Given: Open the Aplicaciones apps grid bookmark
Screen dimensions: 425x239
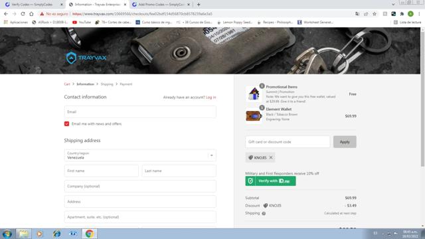Looking at the screenshot, I should pos(16,22).
